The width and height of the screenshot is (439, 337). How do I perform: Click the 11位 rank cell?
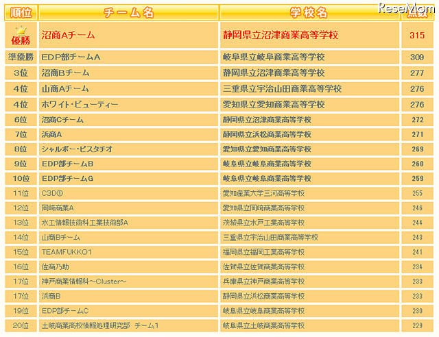(21, 193)
